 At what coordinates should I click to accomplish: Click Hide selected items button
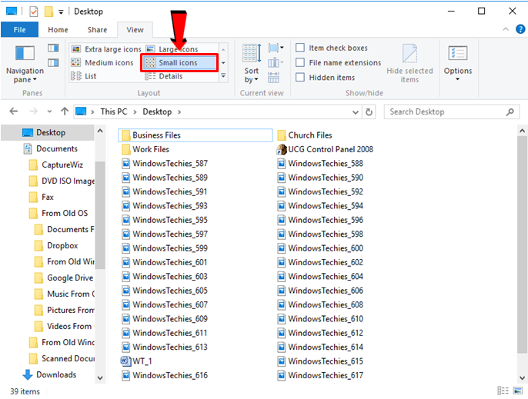[x=409, y=64]
